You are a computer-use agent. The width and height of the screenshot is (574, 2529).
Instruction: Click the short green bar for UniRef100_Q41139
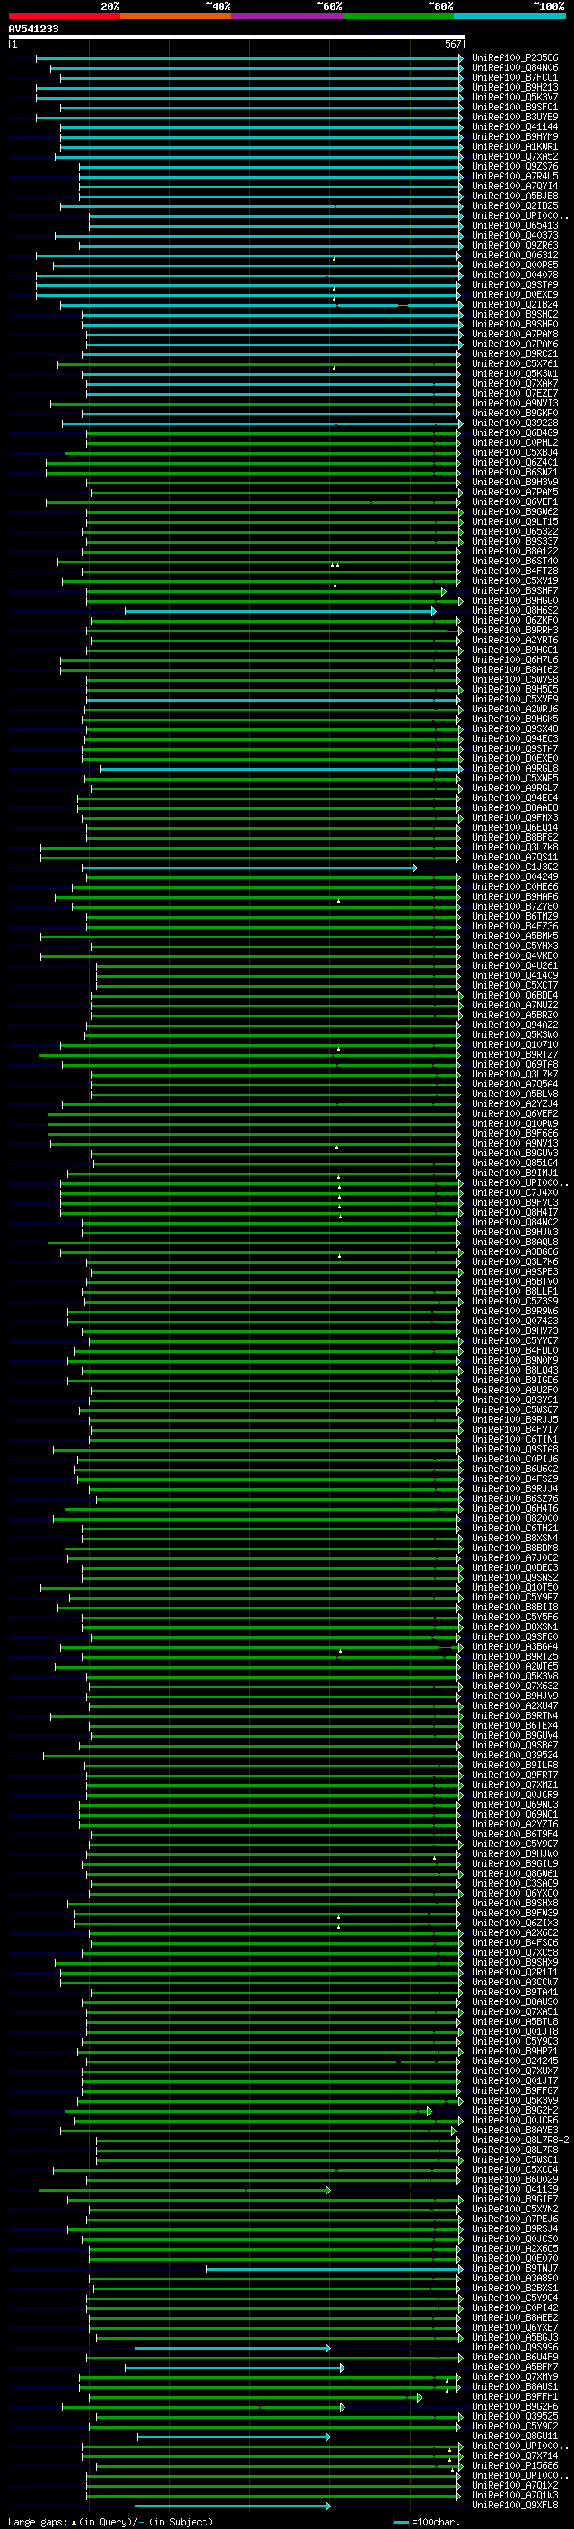pos(185,2190)
